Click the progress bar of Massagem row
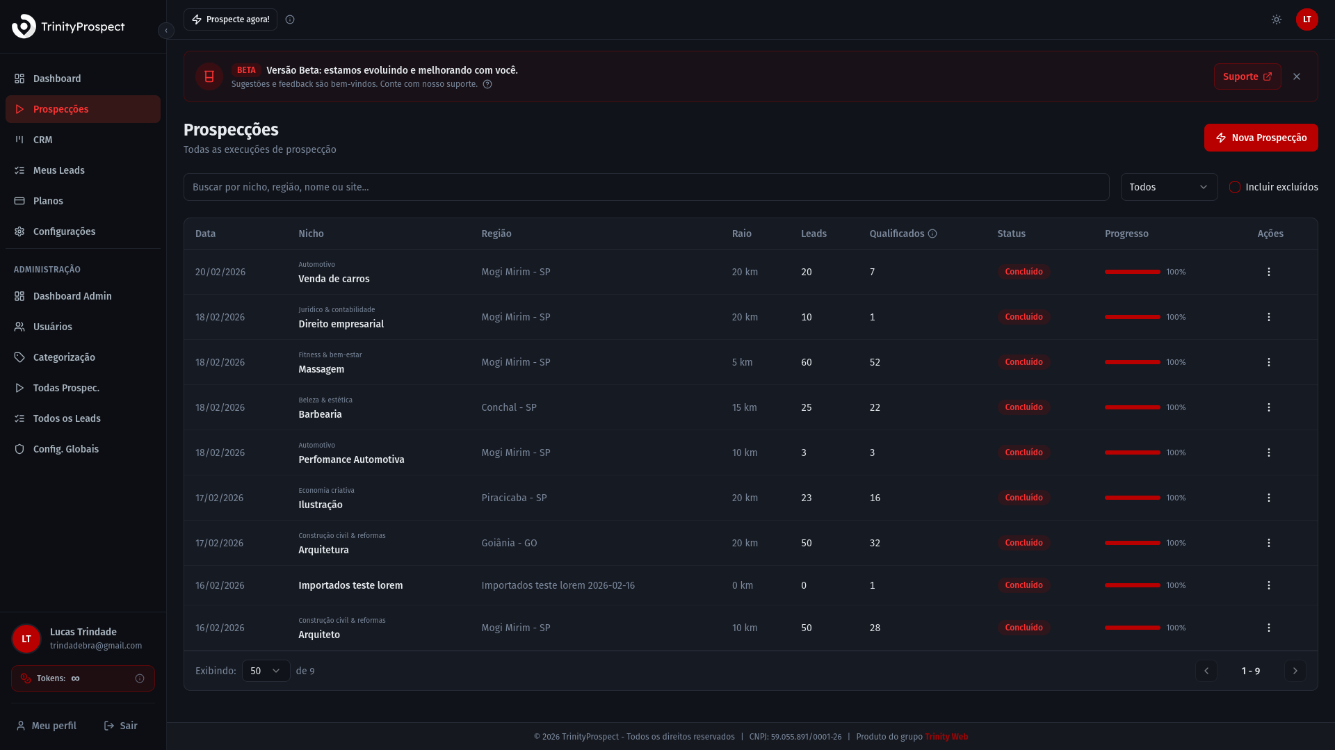This screenshot has height=750, width=1335. point(1132,362)
